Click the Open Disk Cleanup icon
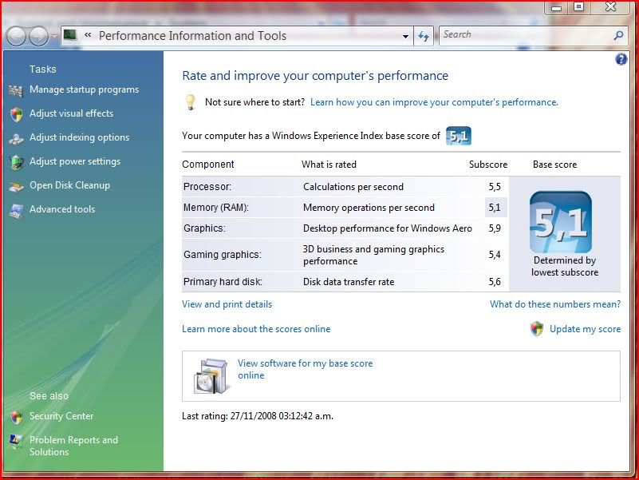639x480 pixels. 16,187
